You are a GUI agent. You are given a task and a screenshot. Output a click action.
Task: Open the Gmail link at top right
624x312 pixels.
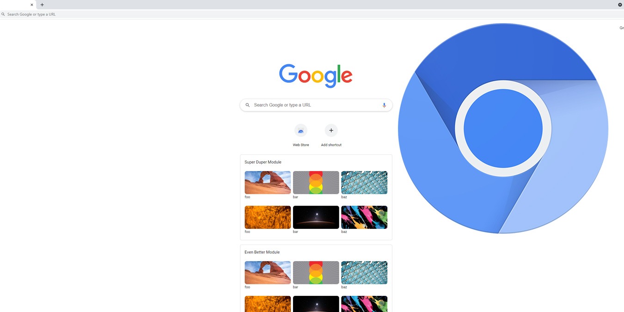pos(622,27)
